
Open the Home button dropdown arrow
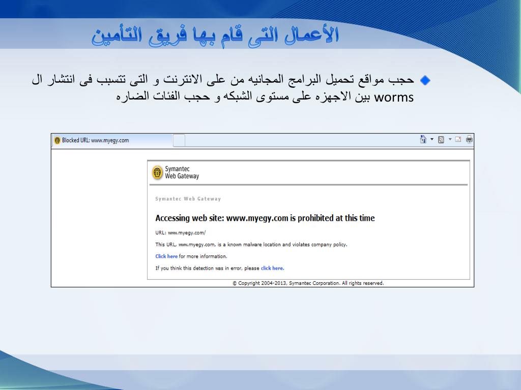coord(432,139)
